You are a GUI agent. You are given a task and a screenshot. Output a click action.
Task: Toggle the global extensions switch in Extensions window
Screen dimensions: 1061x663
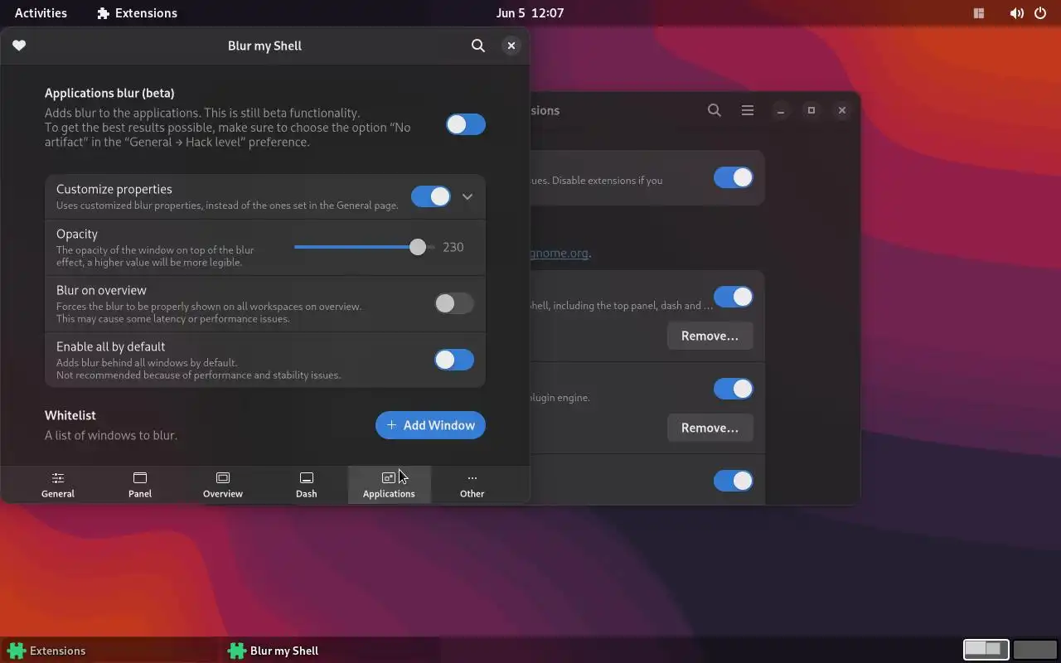point(734,177)
